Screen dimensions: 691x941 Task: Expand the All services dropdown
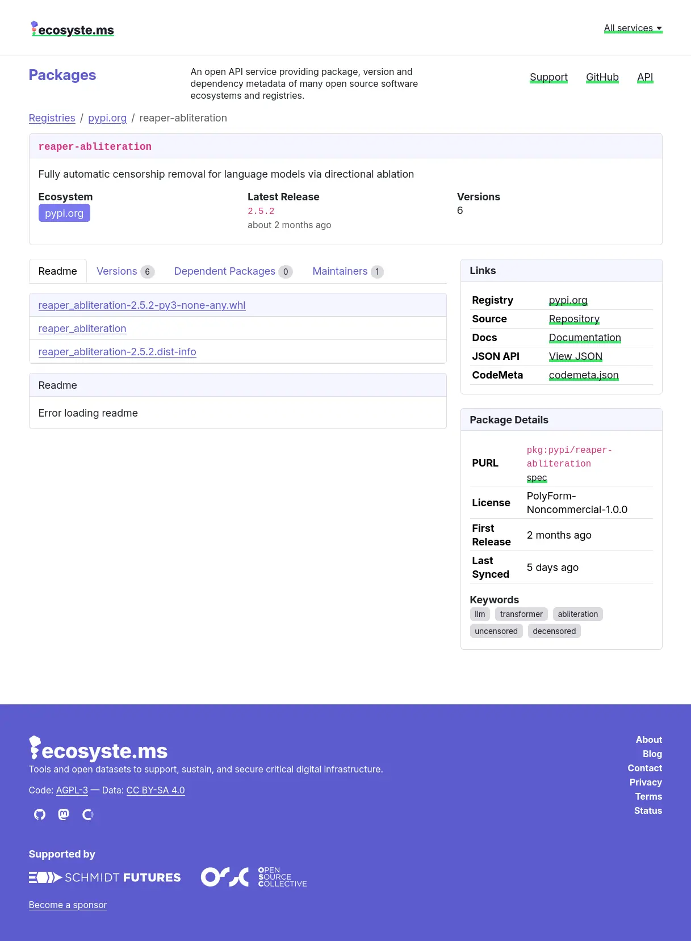coord(633,28)
